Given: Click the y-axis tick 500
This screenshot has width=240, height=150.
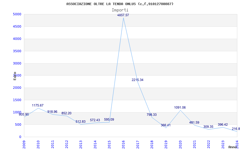Looking at the screenshot, I should (x=18, y=124).
